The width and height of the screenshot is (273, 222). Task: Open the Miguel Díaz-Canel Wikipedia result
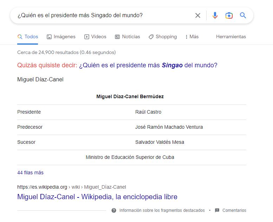point(97,197)
